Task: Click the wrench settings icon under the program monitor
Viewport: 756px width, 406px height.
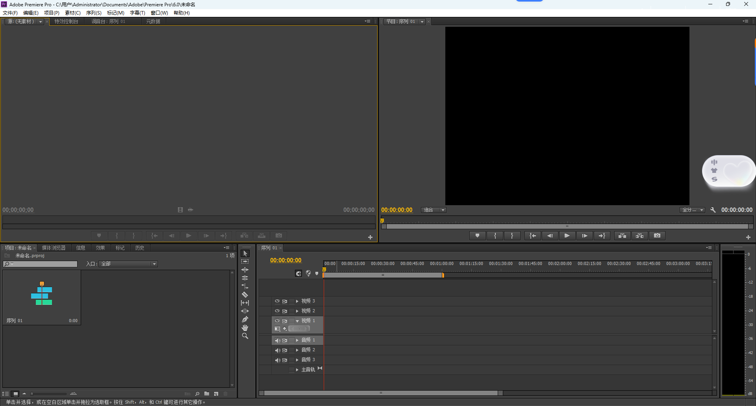Action: click(x=713, y=210)
